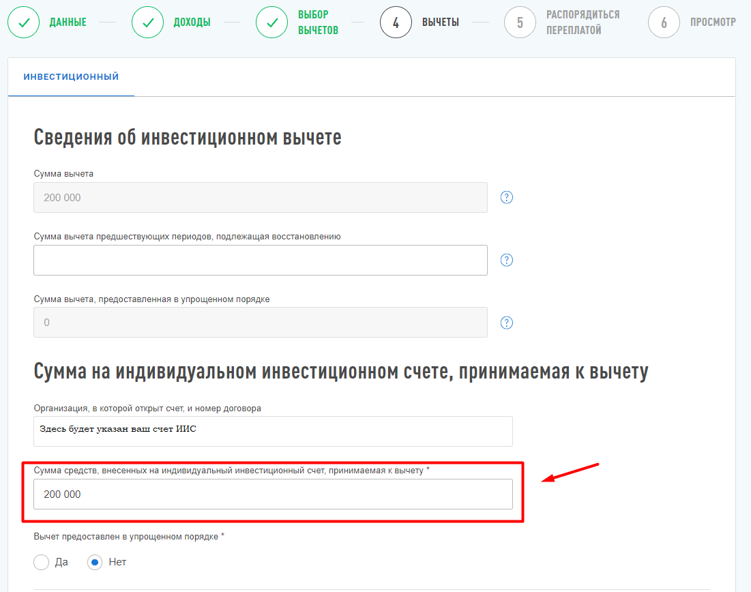The image size is (751, 592).
Task: Jump to step 5 Распорядиться переплатой
Action: tap(520, 23)
